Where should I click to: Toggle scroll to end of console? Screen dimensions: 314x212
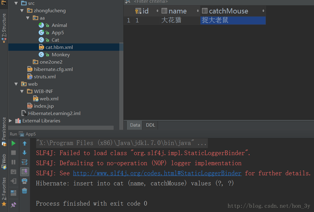pyautogui.click(x=24, y=172)
